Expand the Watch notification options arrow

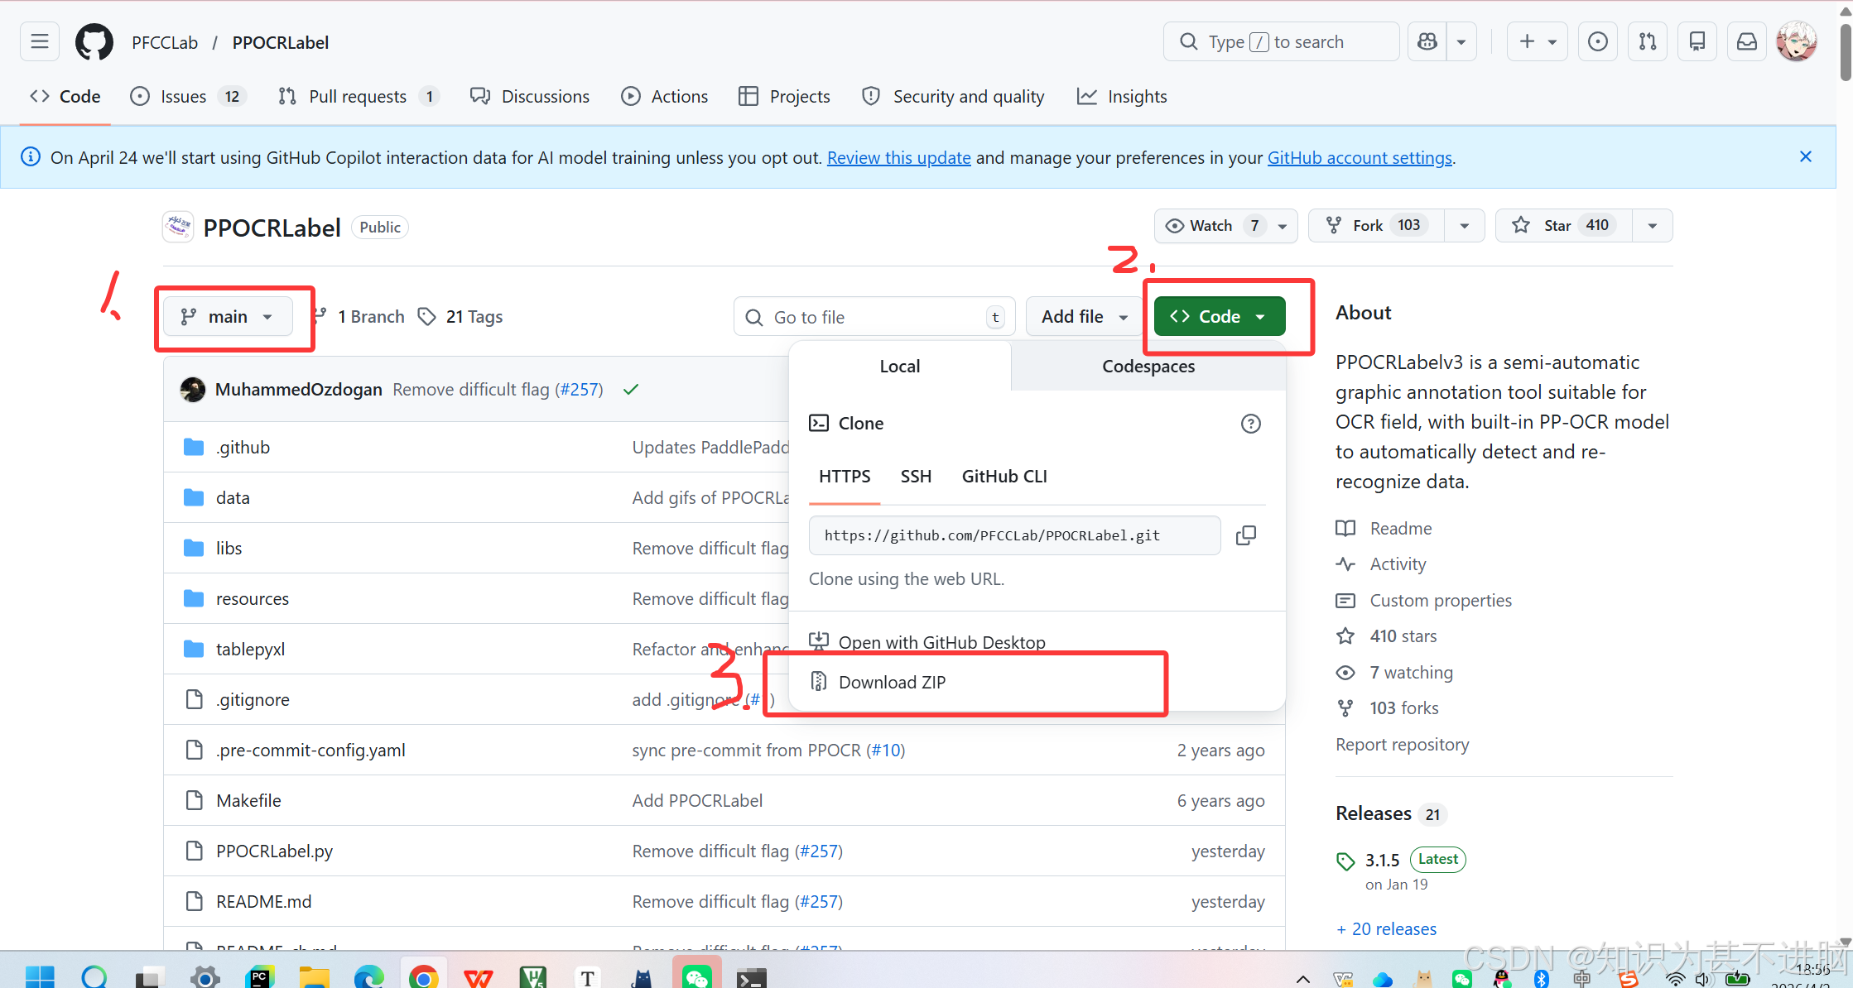(x=1283, y=226)
